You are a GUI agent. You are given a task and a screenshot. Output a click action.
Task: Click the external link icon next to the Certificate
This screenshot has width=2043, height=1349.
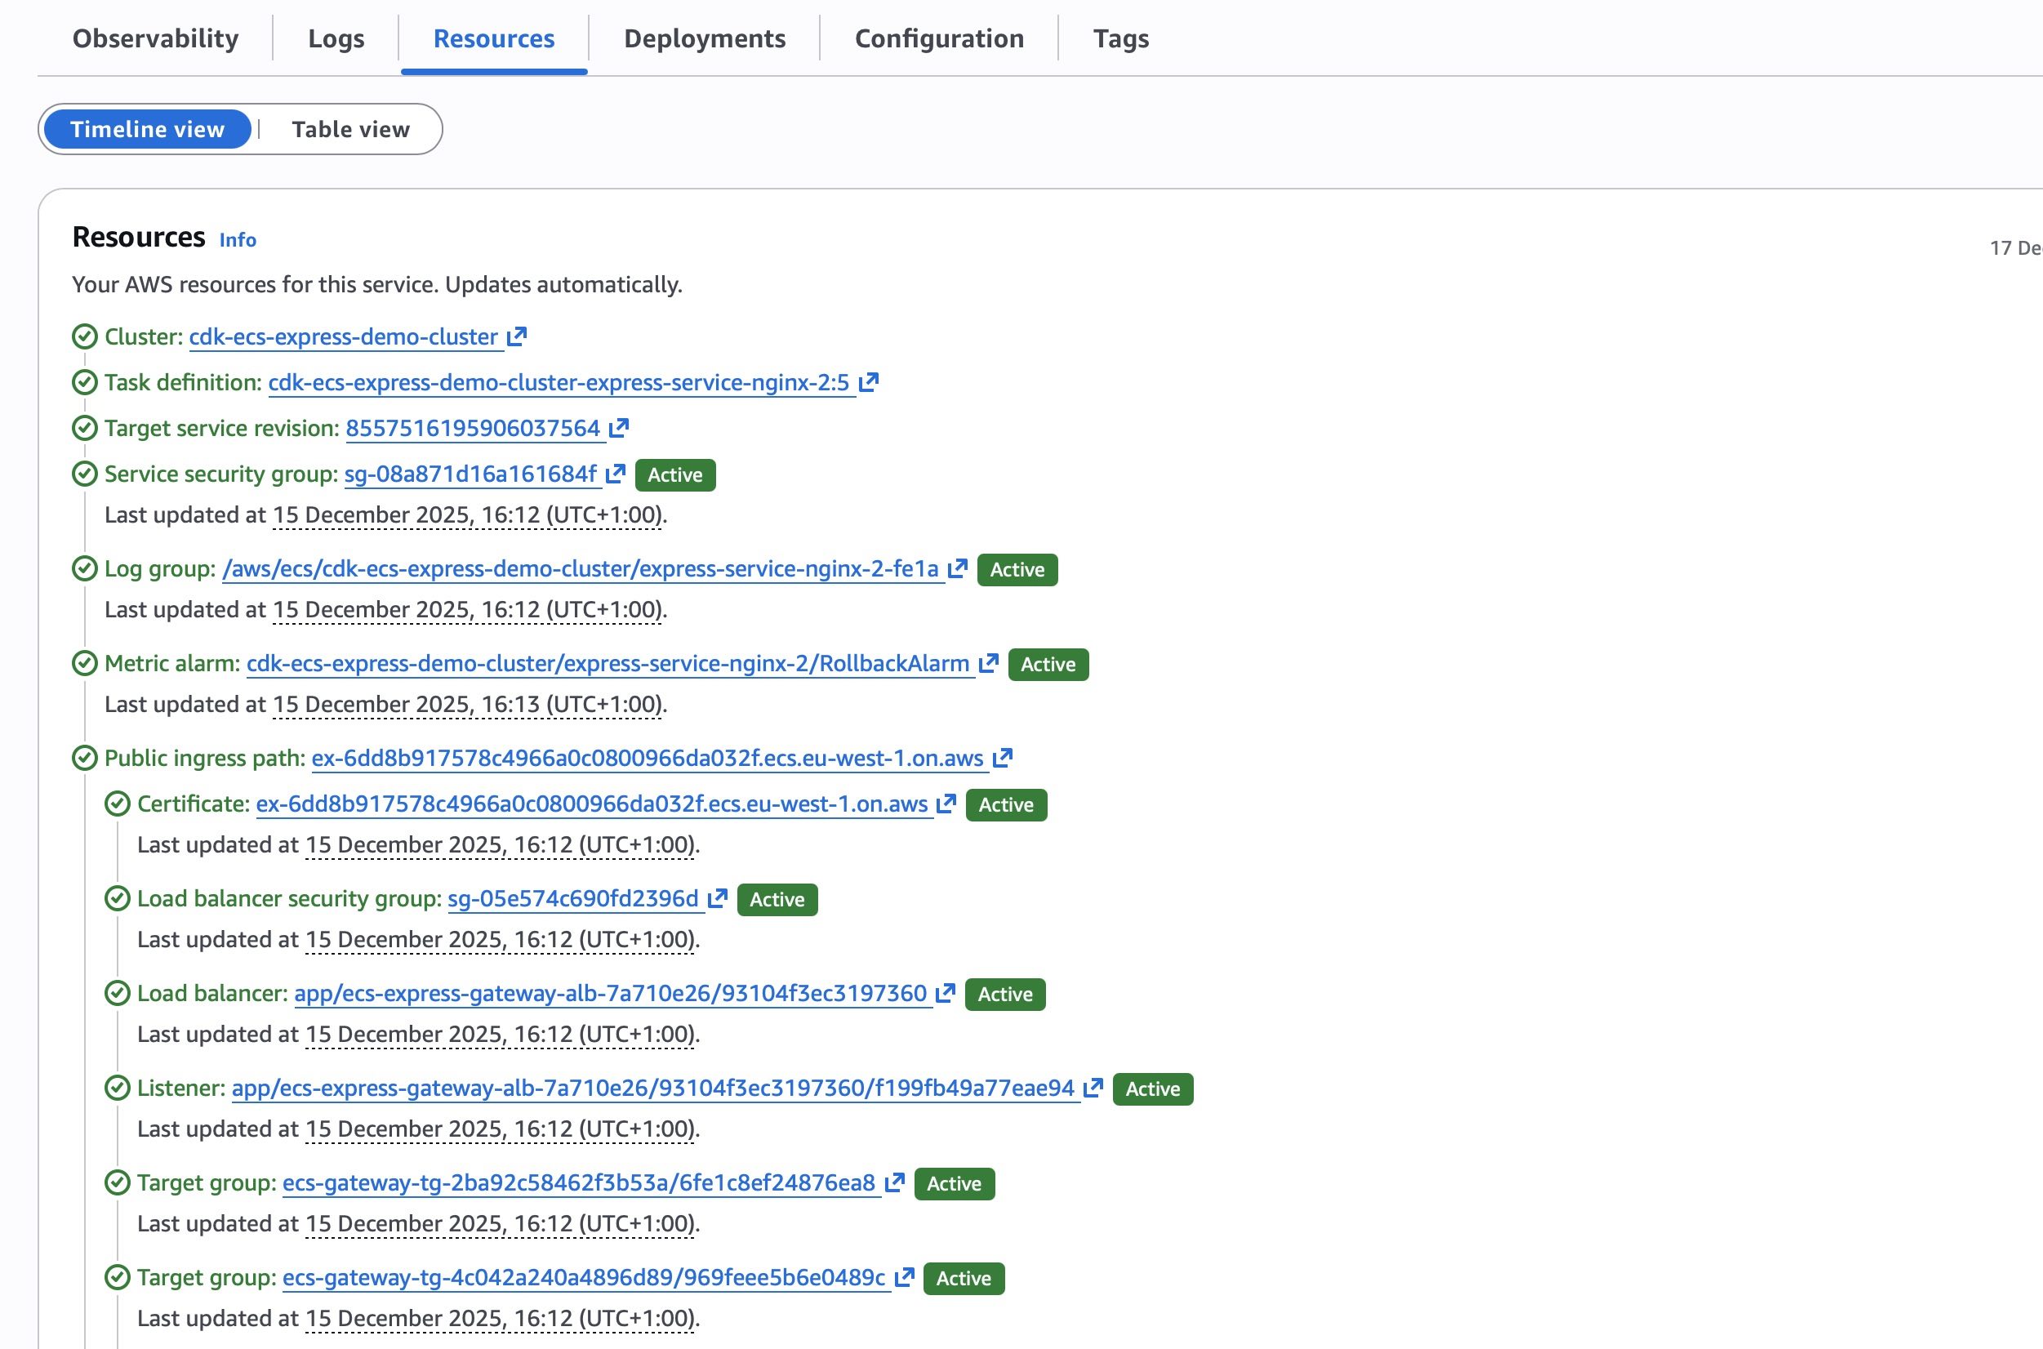coord(946,804)
